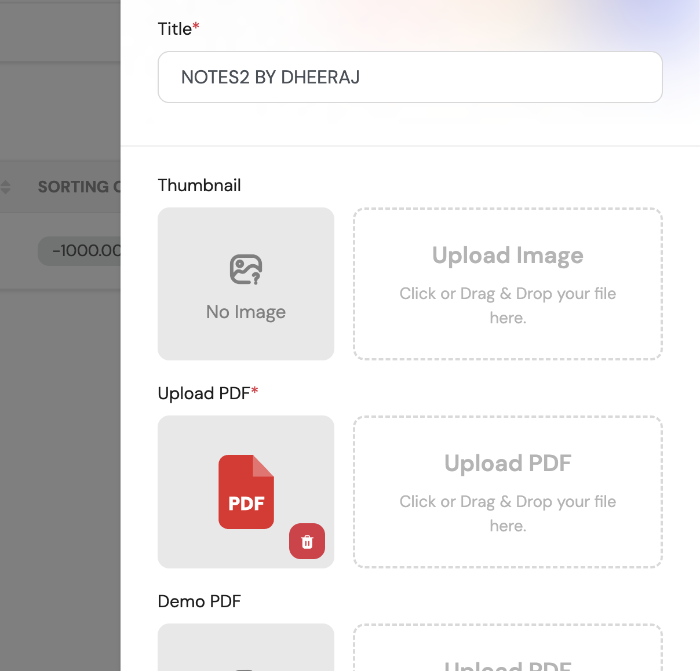
Task: Click the Upload Image heading in the dropzone
Action: [x=508, y=256]
